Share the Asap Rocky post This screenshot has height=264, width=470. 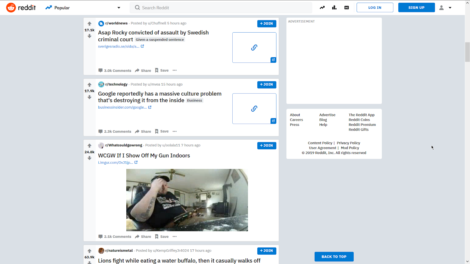(x=143, y=70)
